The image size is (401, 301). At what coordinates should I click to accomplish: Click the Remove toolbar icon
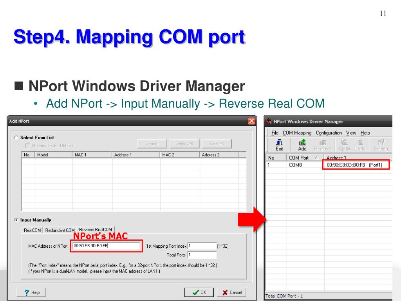[322, 145]
